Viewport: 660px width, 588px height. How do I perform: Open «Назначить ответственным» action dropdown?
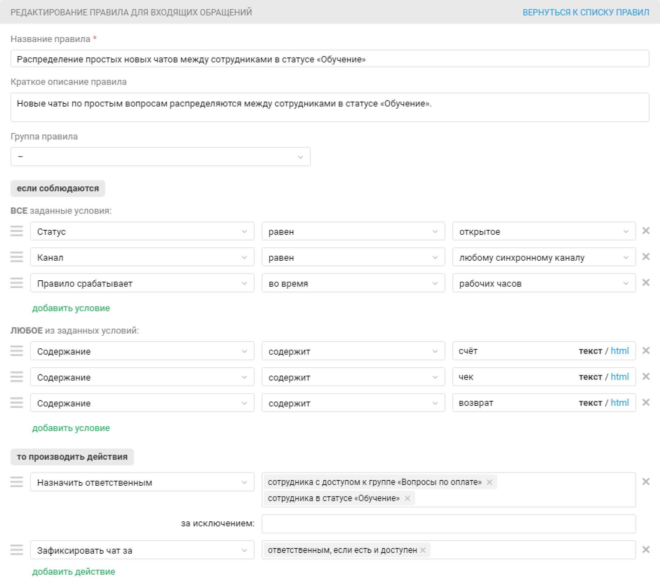[142, 483]
